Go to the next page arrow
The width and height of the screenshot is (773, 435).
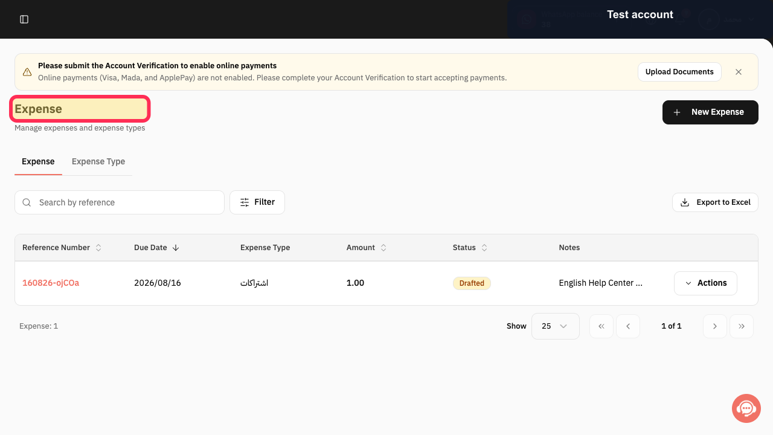tap(715, 326)
